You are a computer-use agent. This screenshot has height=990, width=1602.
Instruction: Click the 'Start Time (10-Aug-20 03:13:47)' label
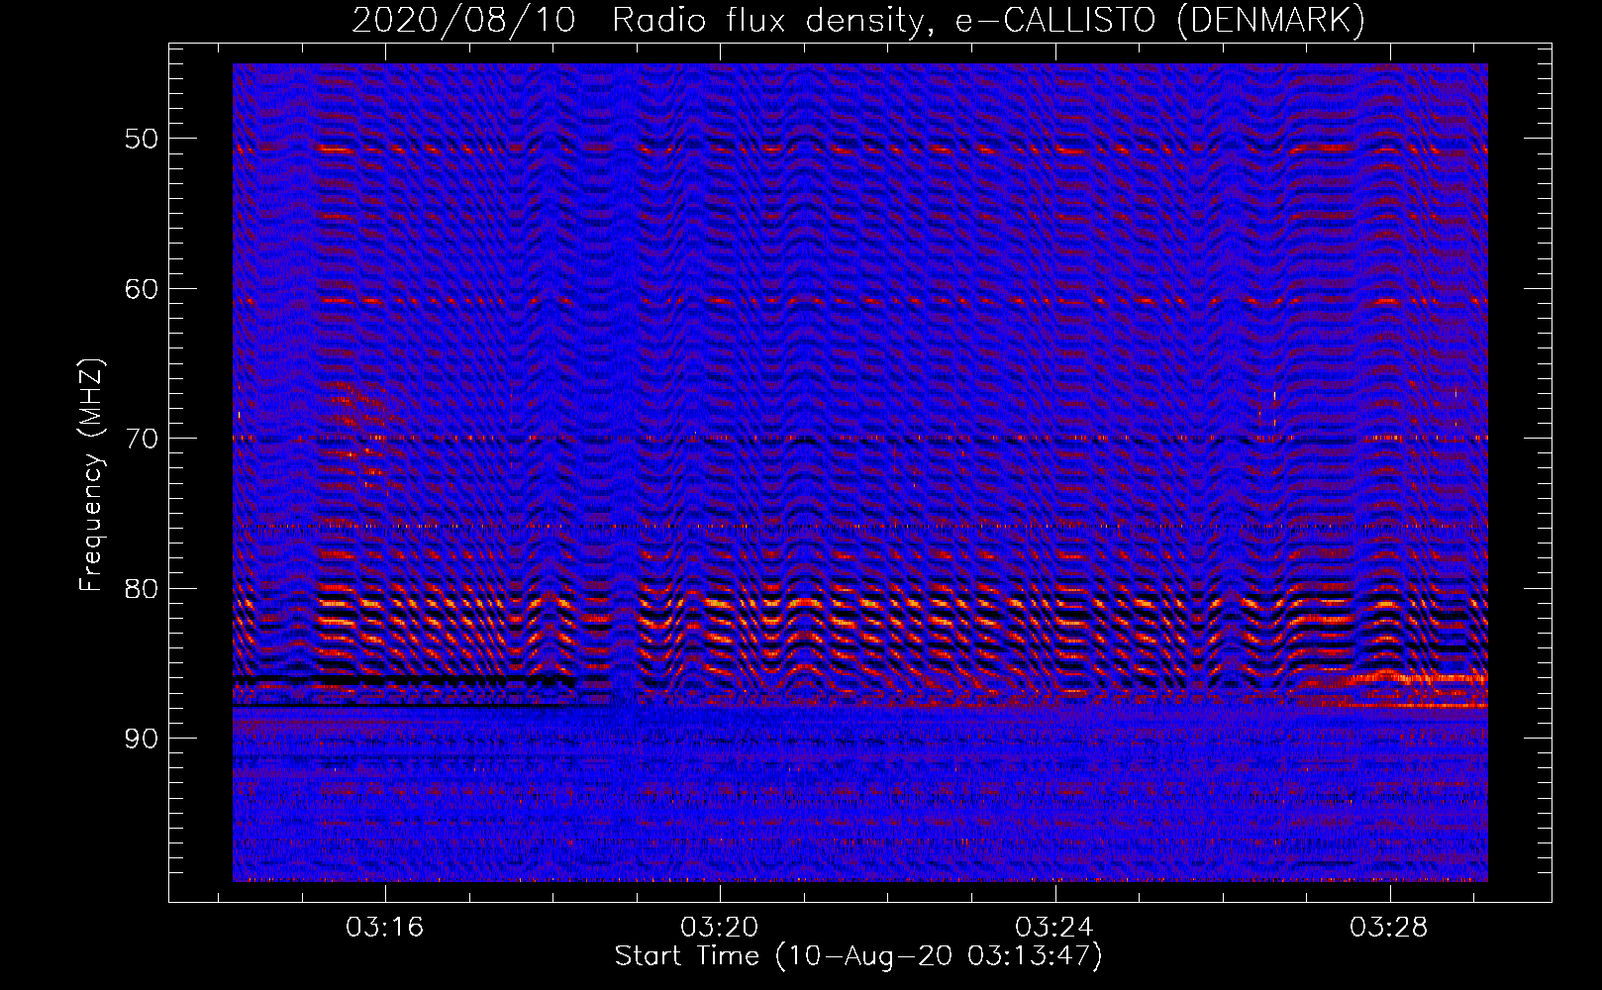pyautogui.click(x=857, y=956)
